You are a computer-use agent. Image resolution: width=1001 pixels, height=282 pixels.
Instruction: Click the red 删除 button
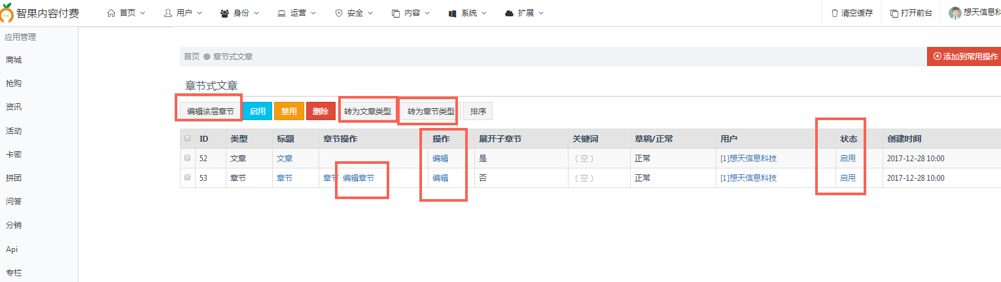[x=321, y=111]
